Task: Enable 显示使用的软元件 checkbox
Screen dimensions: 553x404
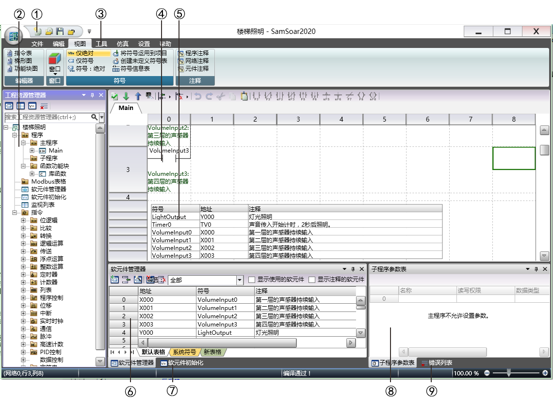Action: (x=252, y=280)
